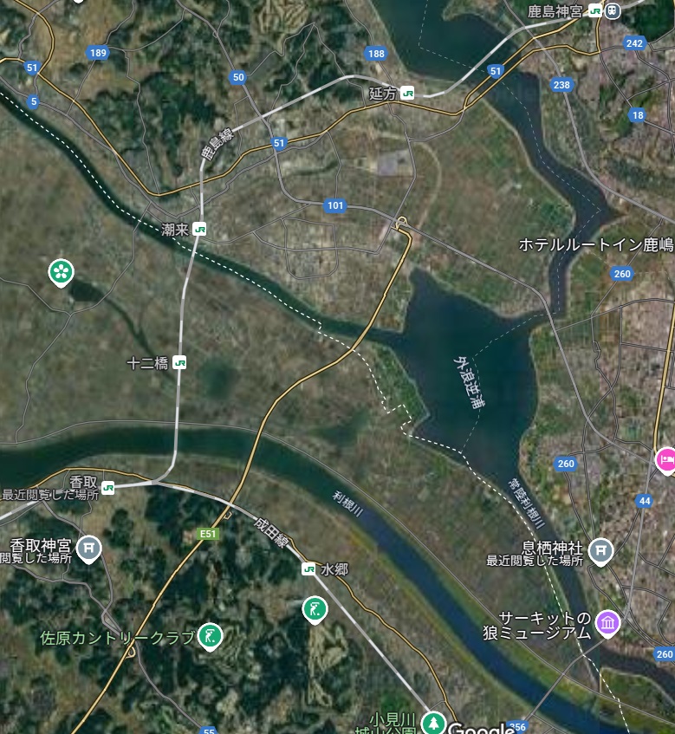
Task: Select the 息栖神社 shrine pin icon
Action: tap(600, 552)
